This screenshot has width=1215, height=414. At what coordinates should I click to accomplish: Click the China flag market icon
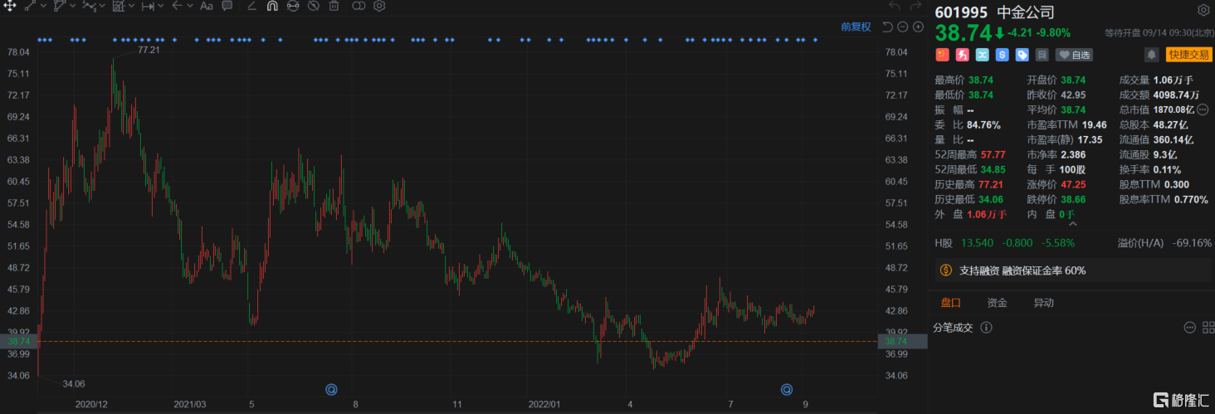click(x=942, y=55)
